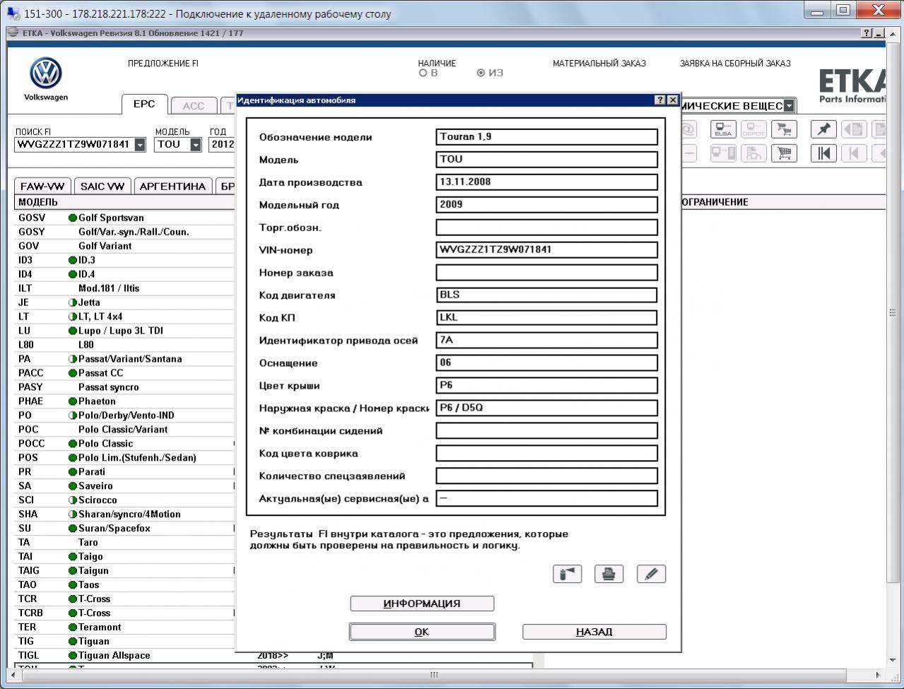
Task: Select the 'Tiguan Allspace' model row
Action: tap(124, 656)
